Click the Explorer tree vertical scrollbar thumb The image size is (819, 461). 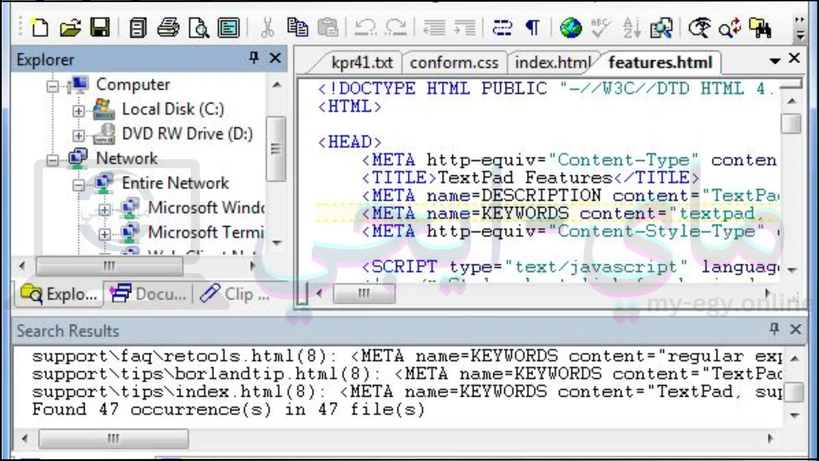276,149
